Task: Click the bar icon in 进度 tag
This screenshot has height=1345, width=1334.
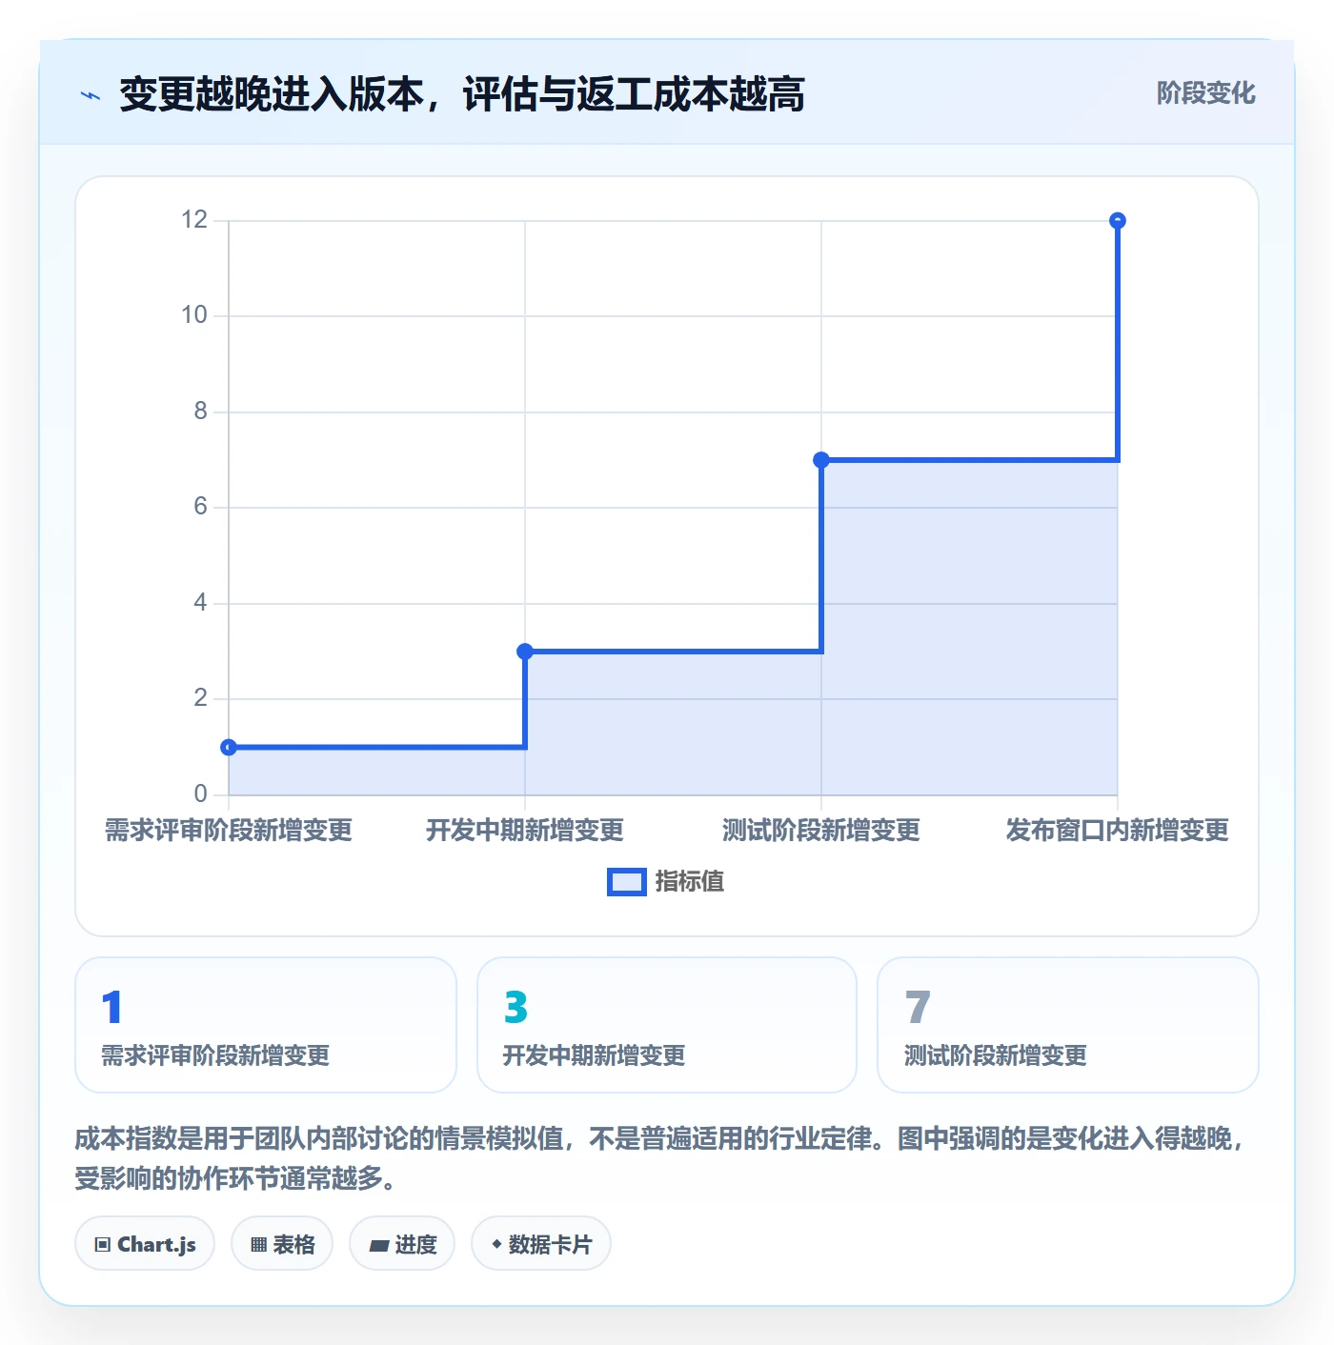Action: point(378,1245)
